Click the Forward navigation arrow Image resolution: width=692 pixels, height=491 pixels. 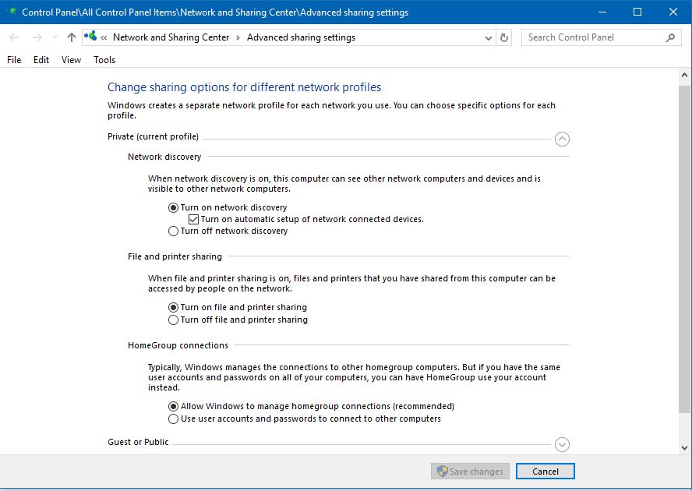click(x=37, y=37)
